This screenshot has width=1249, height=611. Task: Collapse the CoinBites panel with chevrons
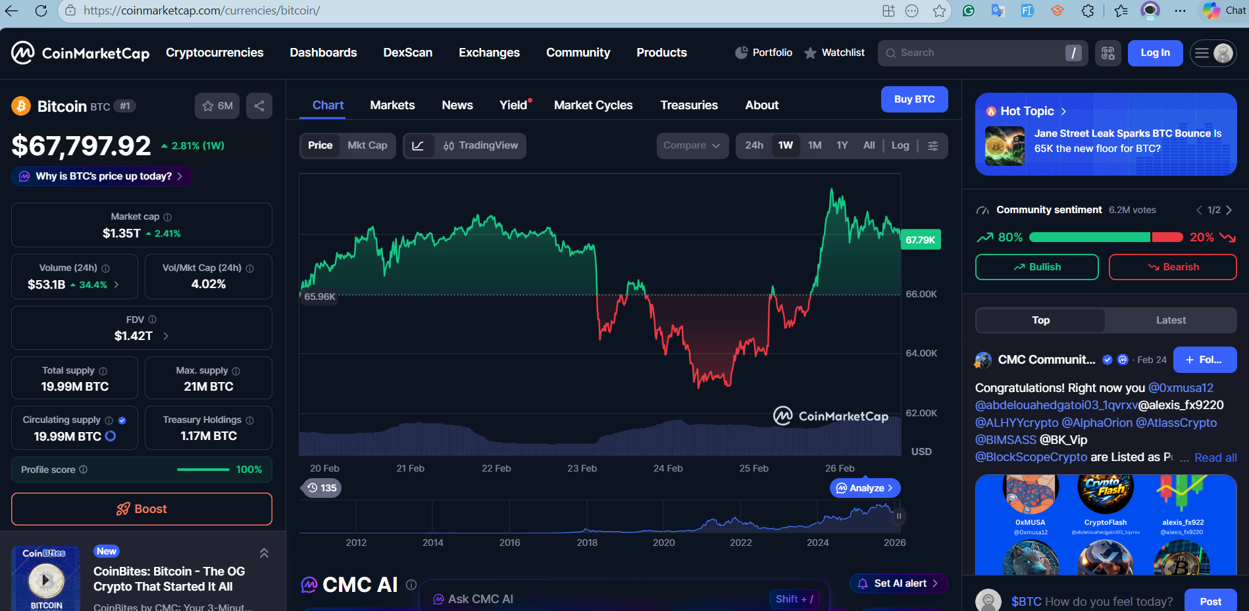(264, 553)
